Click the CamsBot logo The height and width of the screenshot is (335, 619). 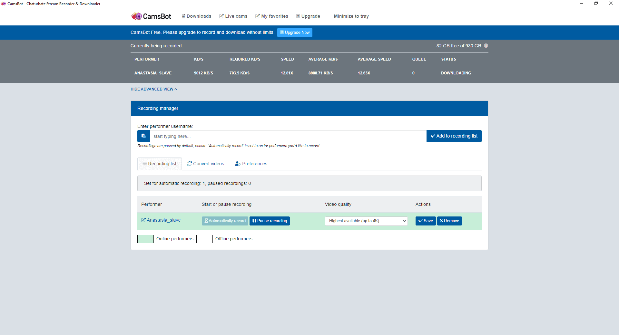coord(151,16)
